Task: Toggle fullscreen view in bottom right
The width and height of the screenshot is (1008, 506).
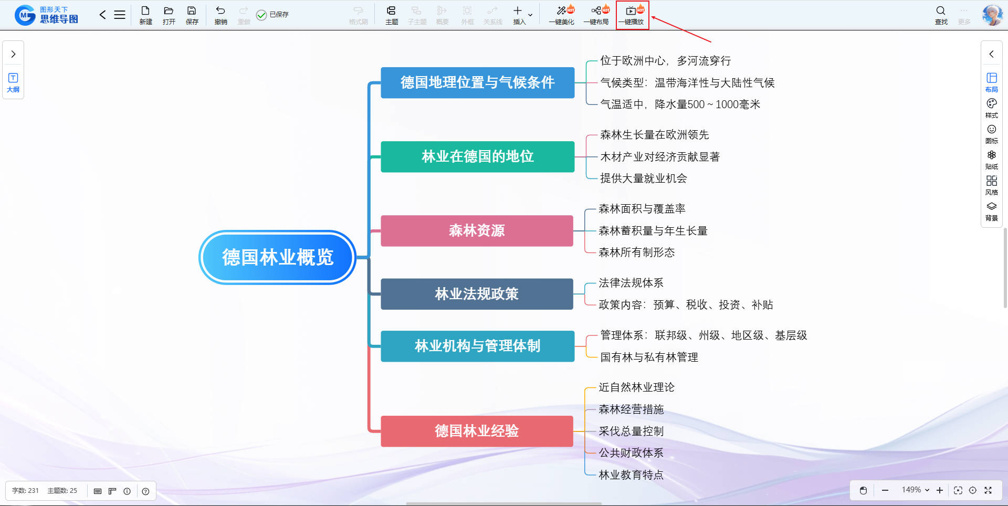Action: [988, 490]
